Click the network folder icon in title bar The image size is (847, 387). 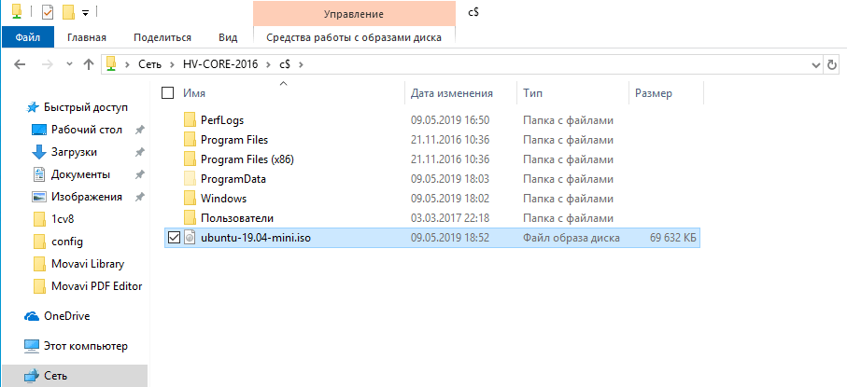point(18,11)
